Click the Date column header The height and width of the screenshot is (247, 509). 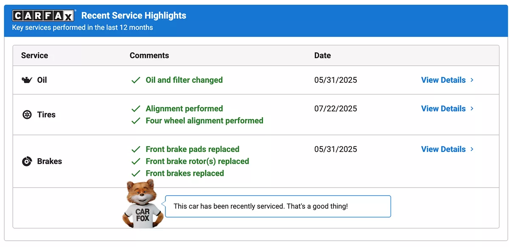[322, 56]
